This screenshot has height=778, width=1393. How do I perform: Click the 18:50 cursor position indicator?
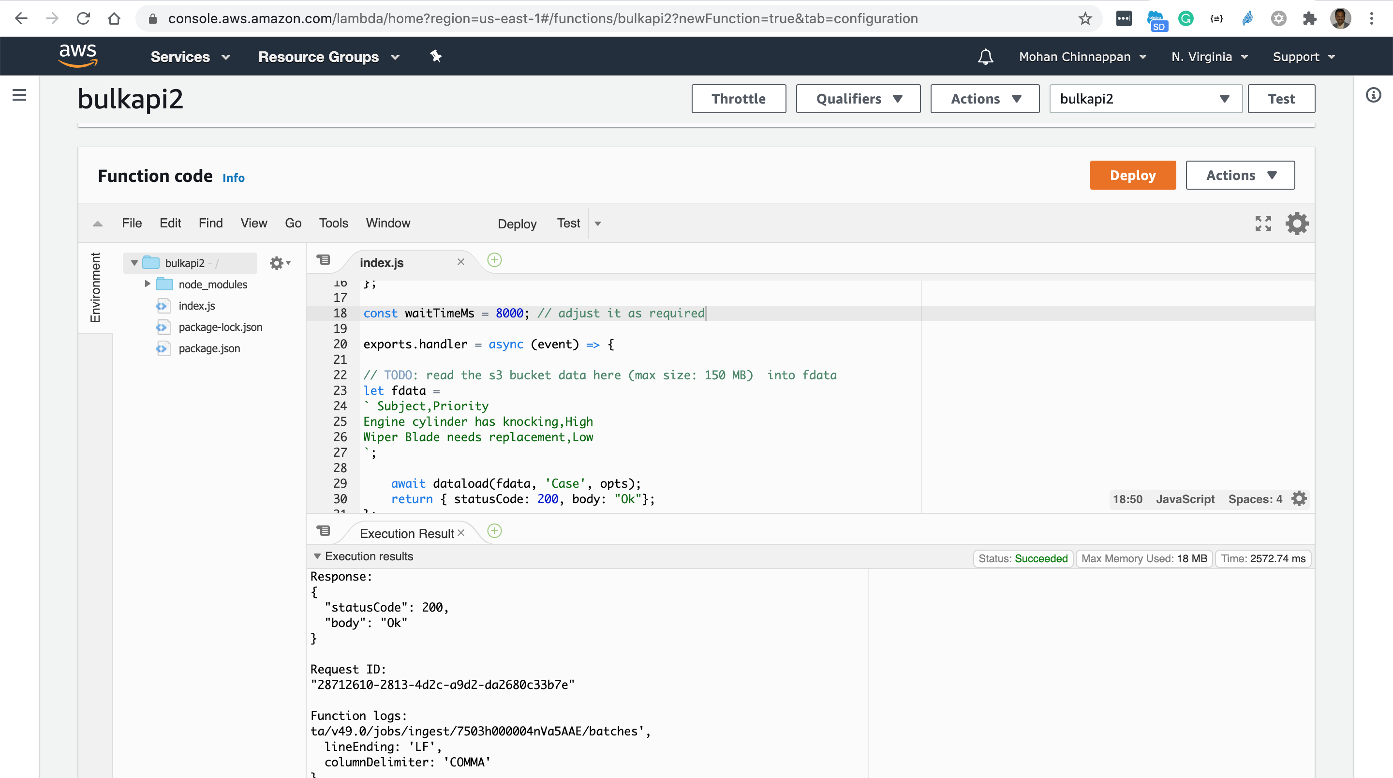pyautogui.click(x=1127, y=499)
